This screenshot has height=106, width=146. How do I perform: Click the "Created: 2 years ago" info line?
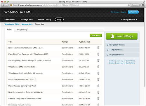point(122,63)
